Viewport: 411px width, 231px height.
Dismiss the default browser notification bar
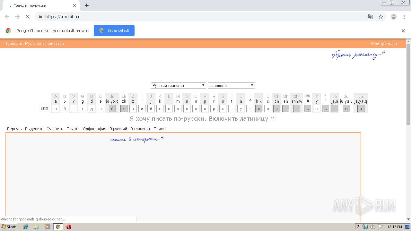(x=403, y=31)
